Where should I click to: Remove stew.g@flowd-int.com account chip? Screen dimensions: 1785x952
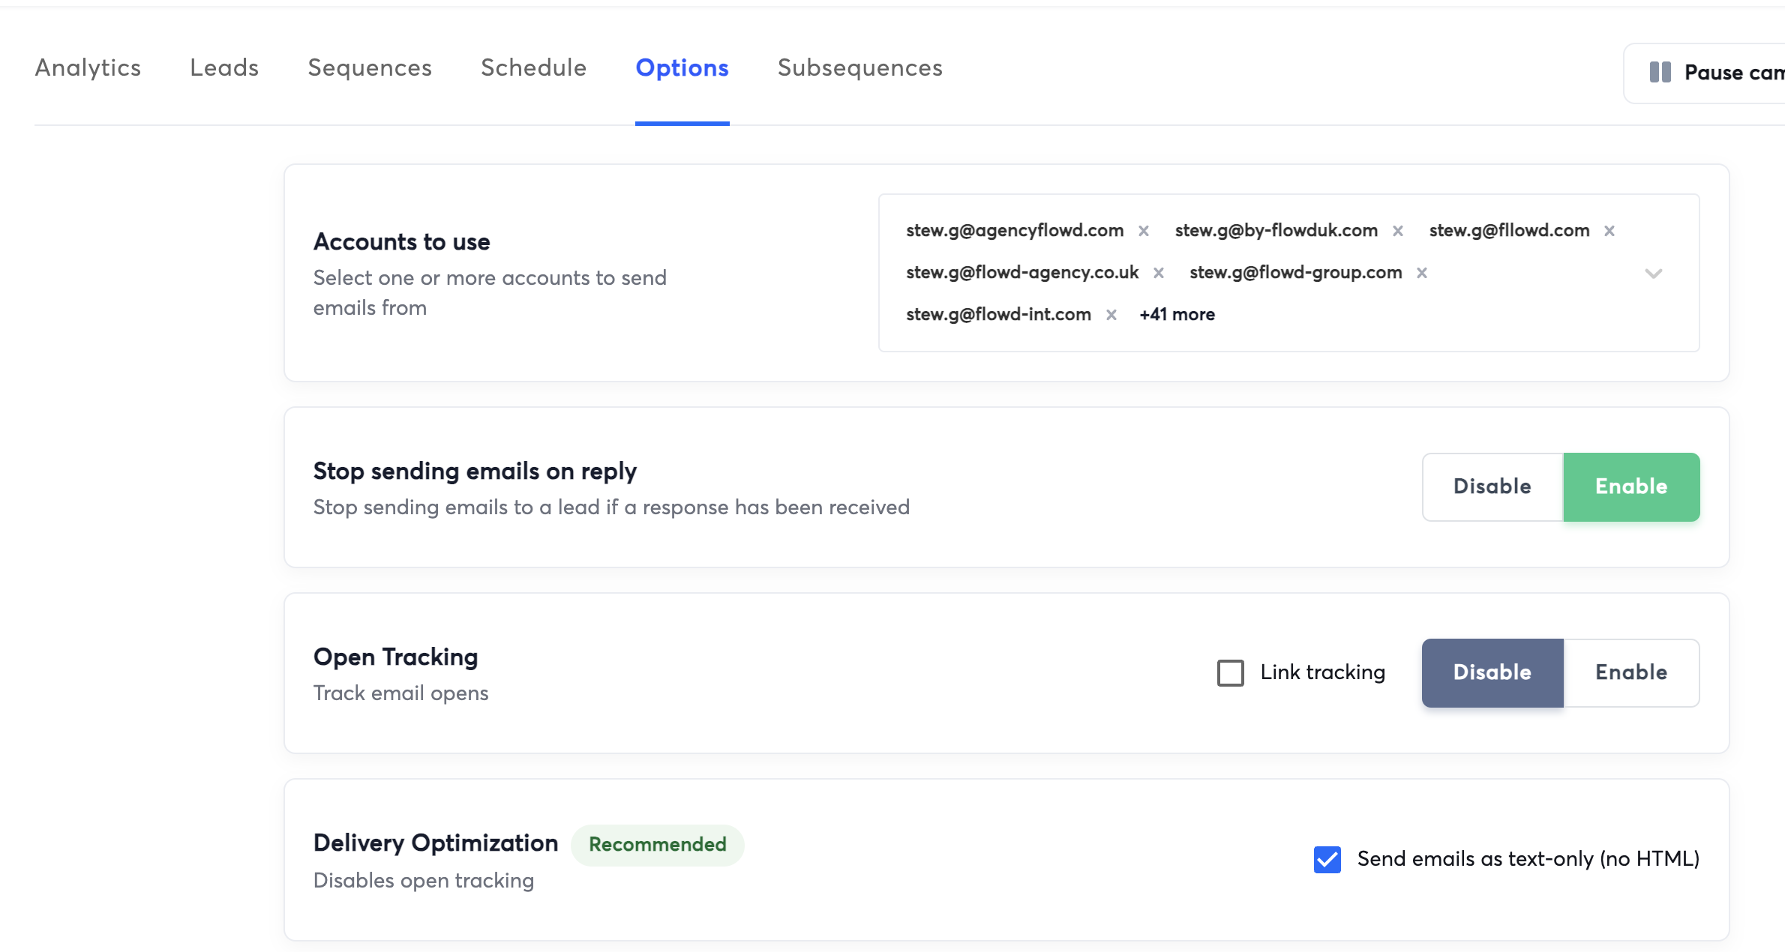coord(1111,315)
